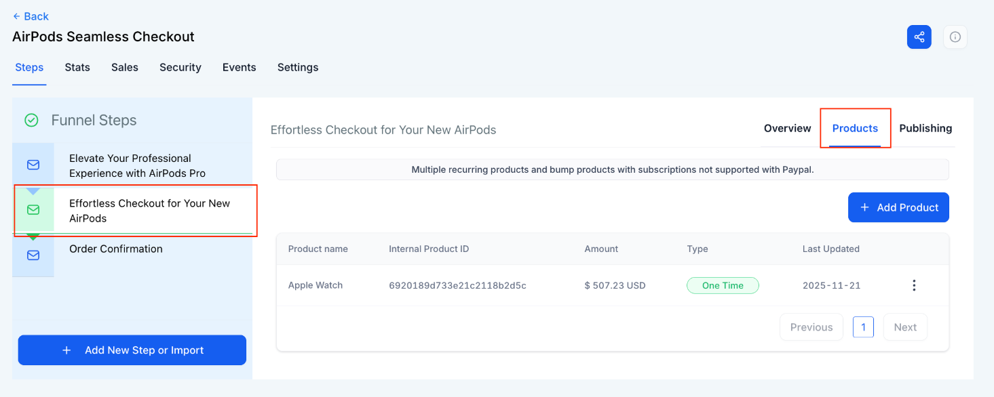Switch to the Security tab
The height and width of the screenshot is (397, 994).
click(x=180, y=67)
